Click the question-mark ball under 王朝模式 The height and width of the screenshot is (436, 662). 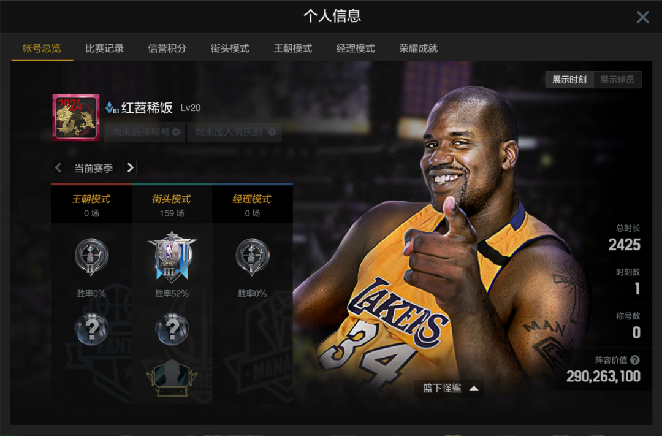91,328
